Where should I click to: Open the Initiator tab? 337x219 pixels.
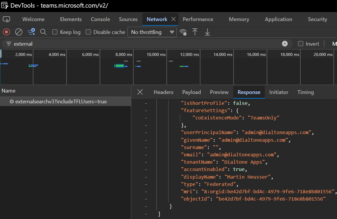[279, 92]
